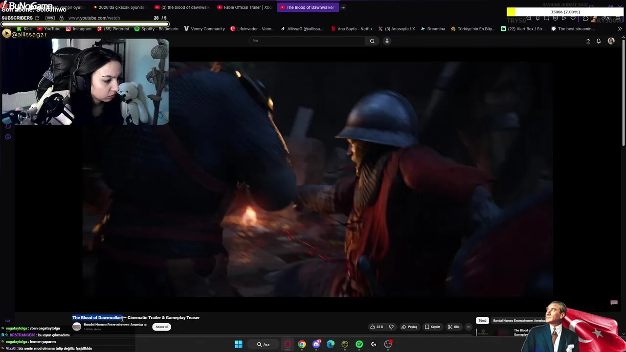Open Opera GX from taskbar
626x352 pixels.
(288, 344)
